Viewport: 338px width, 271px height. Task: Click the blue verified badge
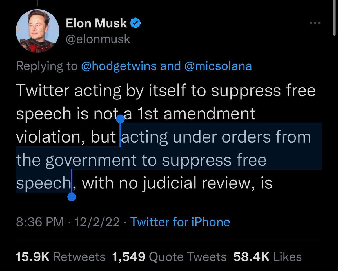click(135, 23)
